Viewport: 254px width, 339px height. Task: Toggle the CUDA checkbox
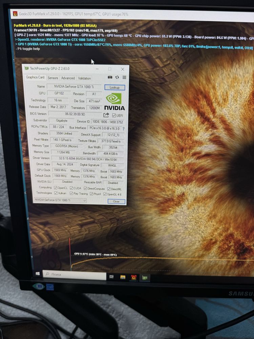[71, 188]
